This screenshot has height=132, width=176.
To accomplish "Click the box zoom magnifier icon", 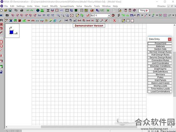I will pos(67,15).
